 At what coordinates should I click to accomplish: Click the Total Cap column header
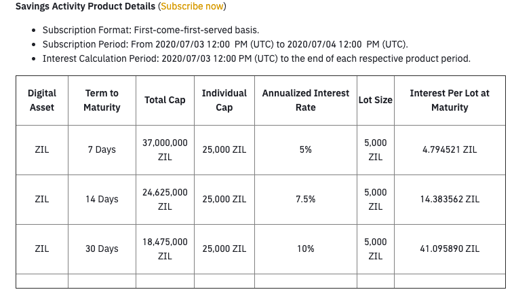165,100
